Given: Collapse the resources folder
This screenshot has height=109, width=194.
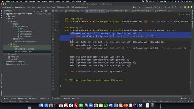Looking at the screenshot, I should coord(11,39).
